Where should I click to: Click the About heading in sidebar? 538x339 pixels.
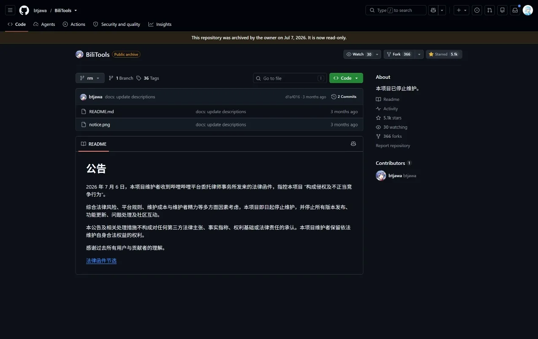383,77
